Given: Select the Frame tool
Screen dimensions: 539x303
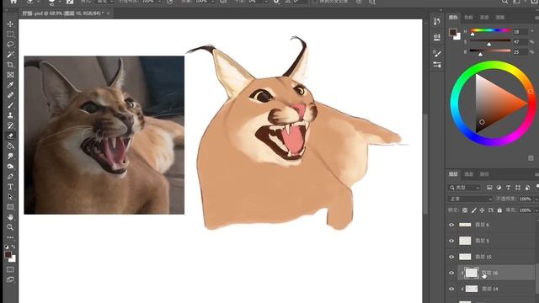Looking at the screenshot, I should tap(10, 75).
